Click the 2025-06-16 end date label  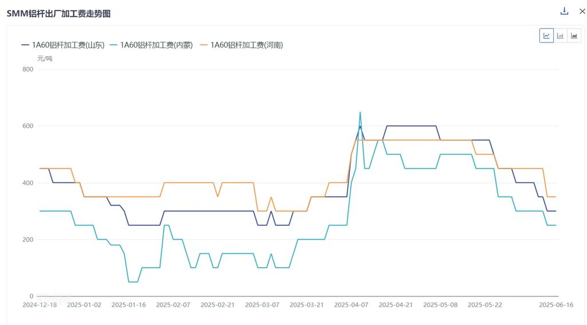pos(555,305)
